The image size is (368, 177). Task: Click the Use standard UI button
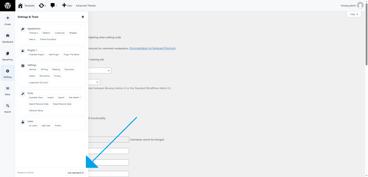75,173
